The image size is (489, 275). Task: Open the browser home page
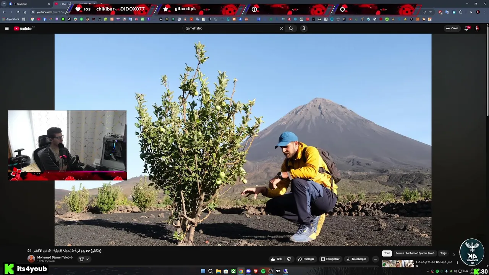coord(25,12)
